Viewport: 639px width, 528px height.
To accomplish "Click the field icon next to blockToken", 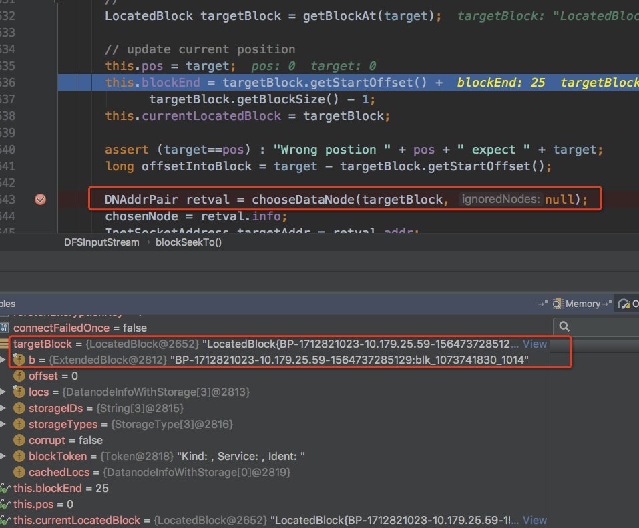I will click(x=19, y=456).
